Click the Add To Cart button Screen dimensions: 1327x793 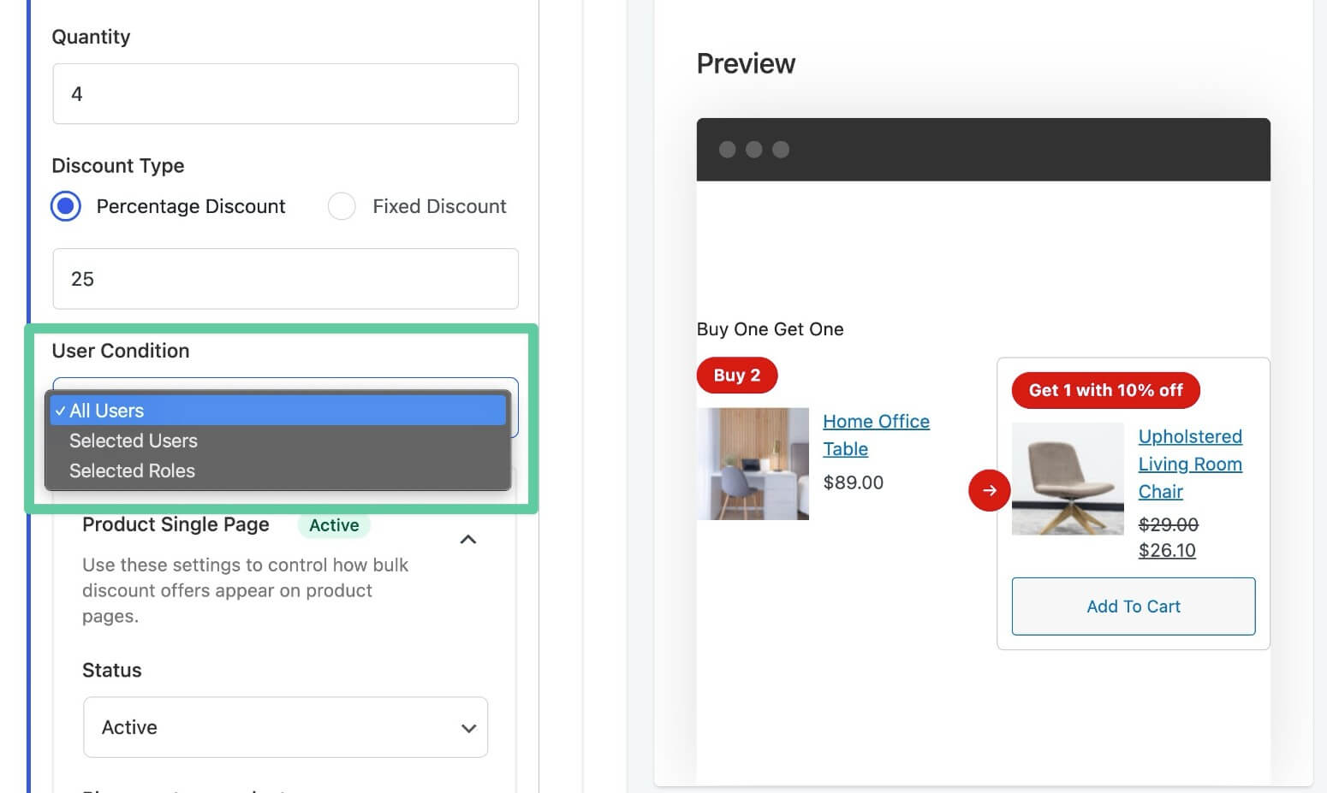[1134, 607]
